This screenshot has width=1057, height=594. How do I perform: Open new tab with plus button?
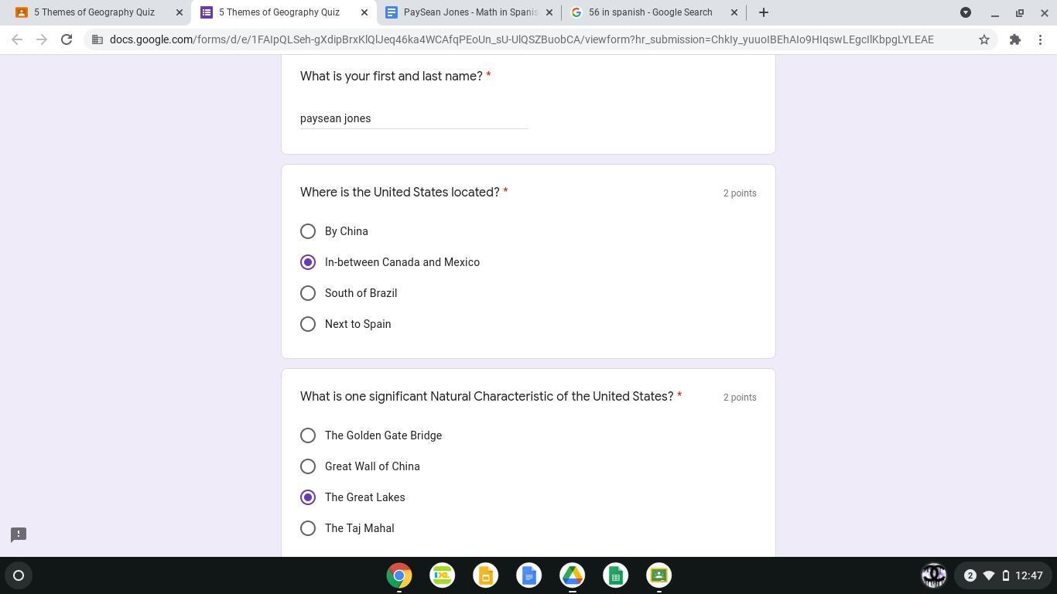763,12
